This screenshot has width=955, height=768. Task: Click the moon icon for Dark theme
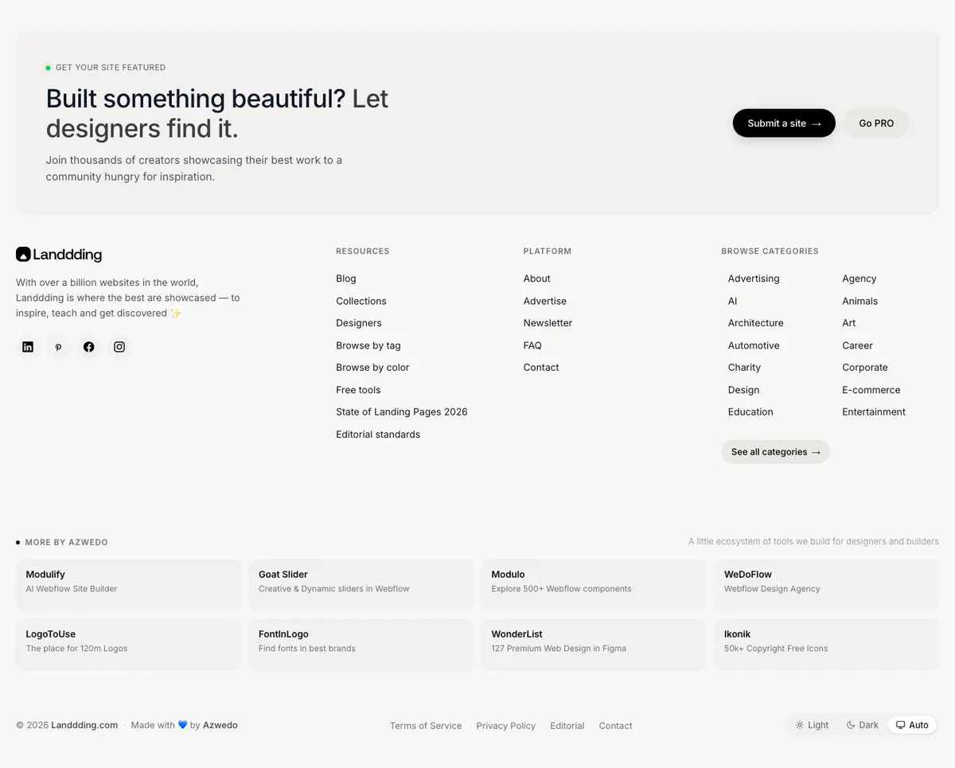pyautogui.click(x=851, y=725)
